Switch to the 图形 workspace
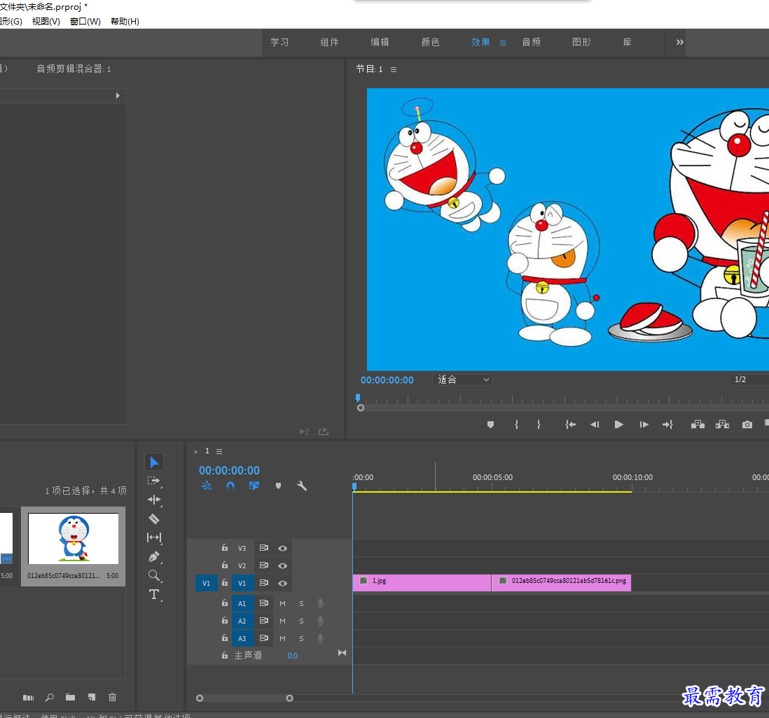 (x=581, y=42)
